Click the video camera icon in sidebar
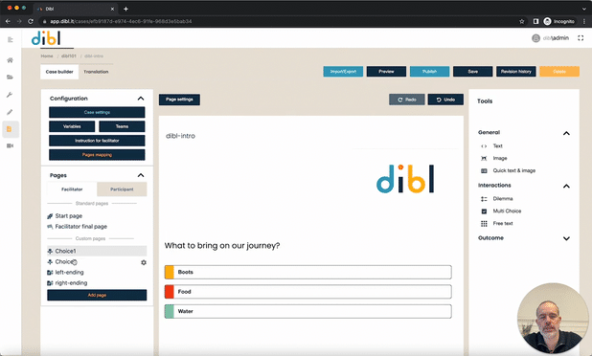 11,146
